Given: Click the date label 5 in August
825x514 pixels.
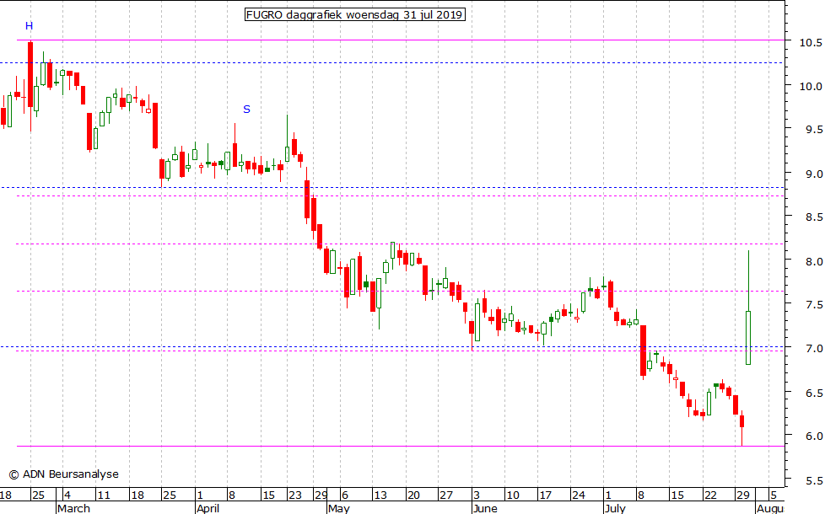Looking at the screenshot, I should click(774, 495).
